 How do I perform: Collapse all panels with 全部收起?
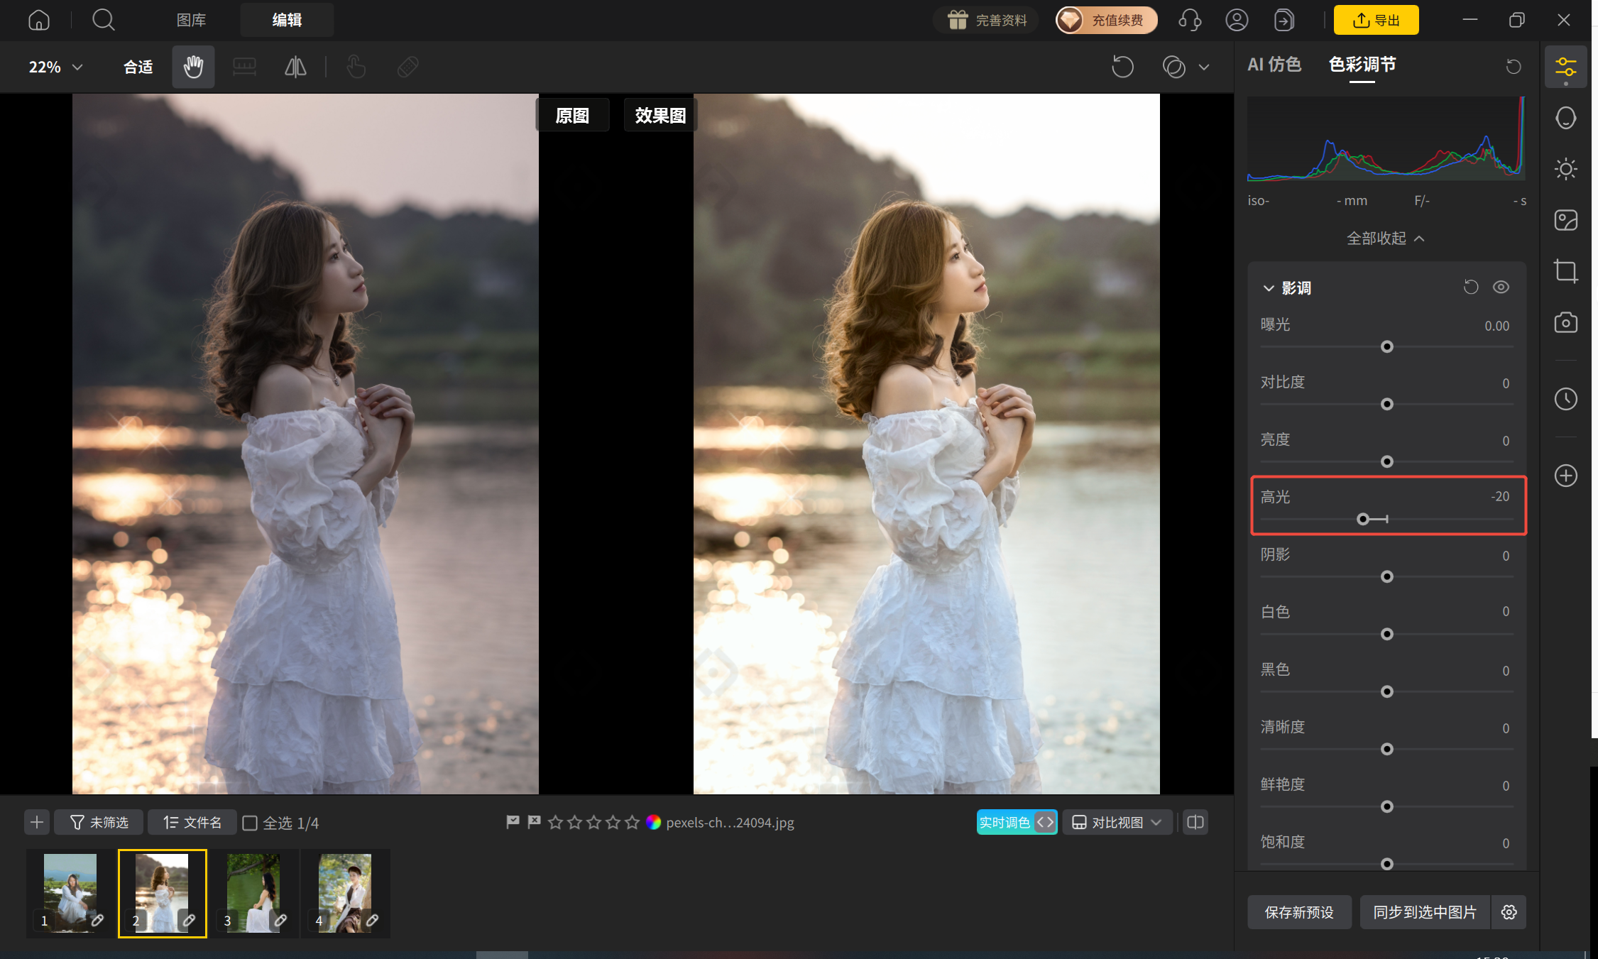pos(1386,239)
